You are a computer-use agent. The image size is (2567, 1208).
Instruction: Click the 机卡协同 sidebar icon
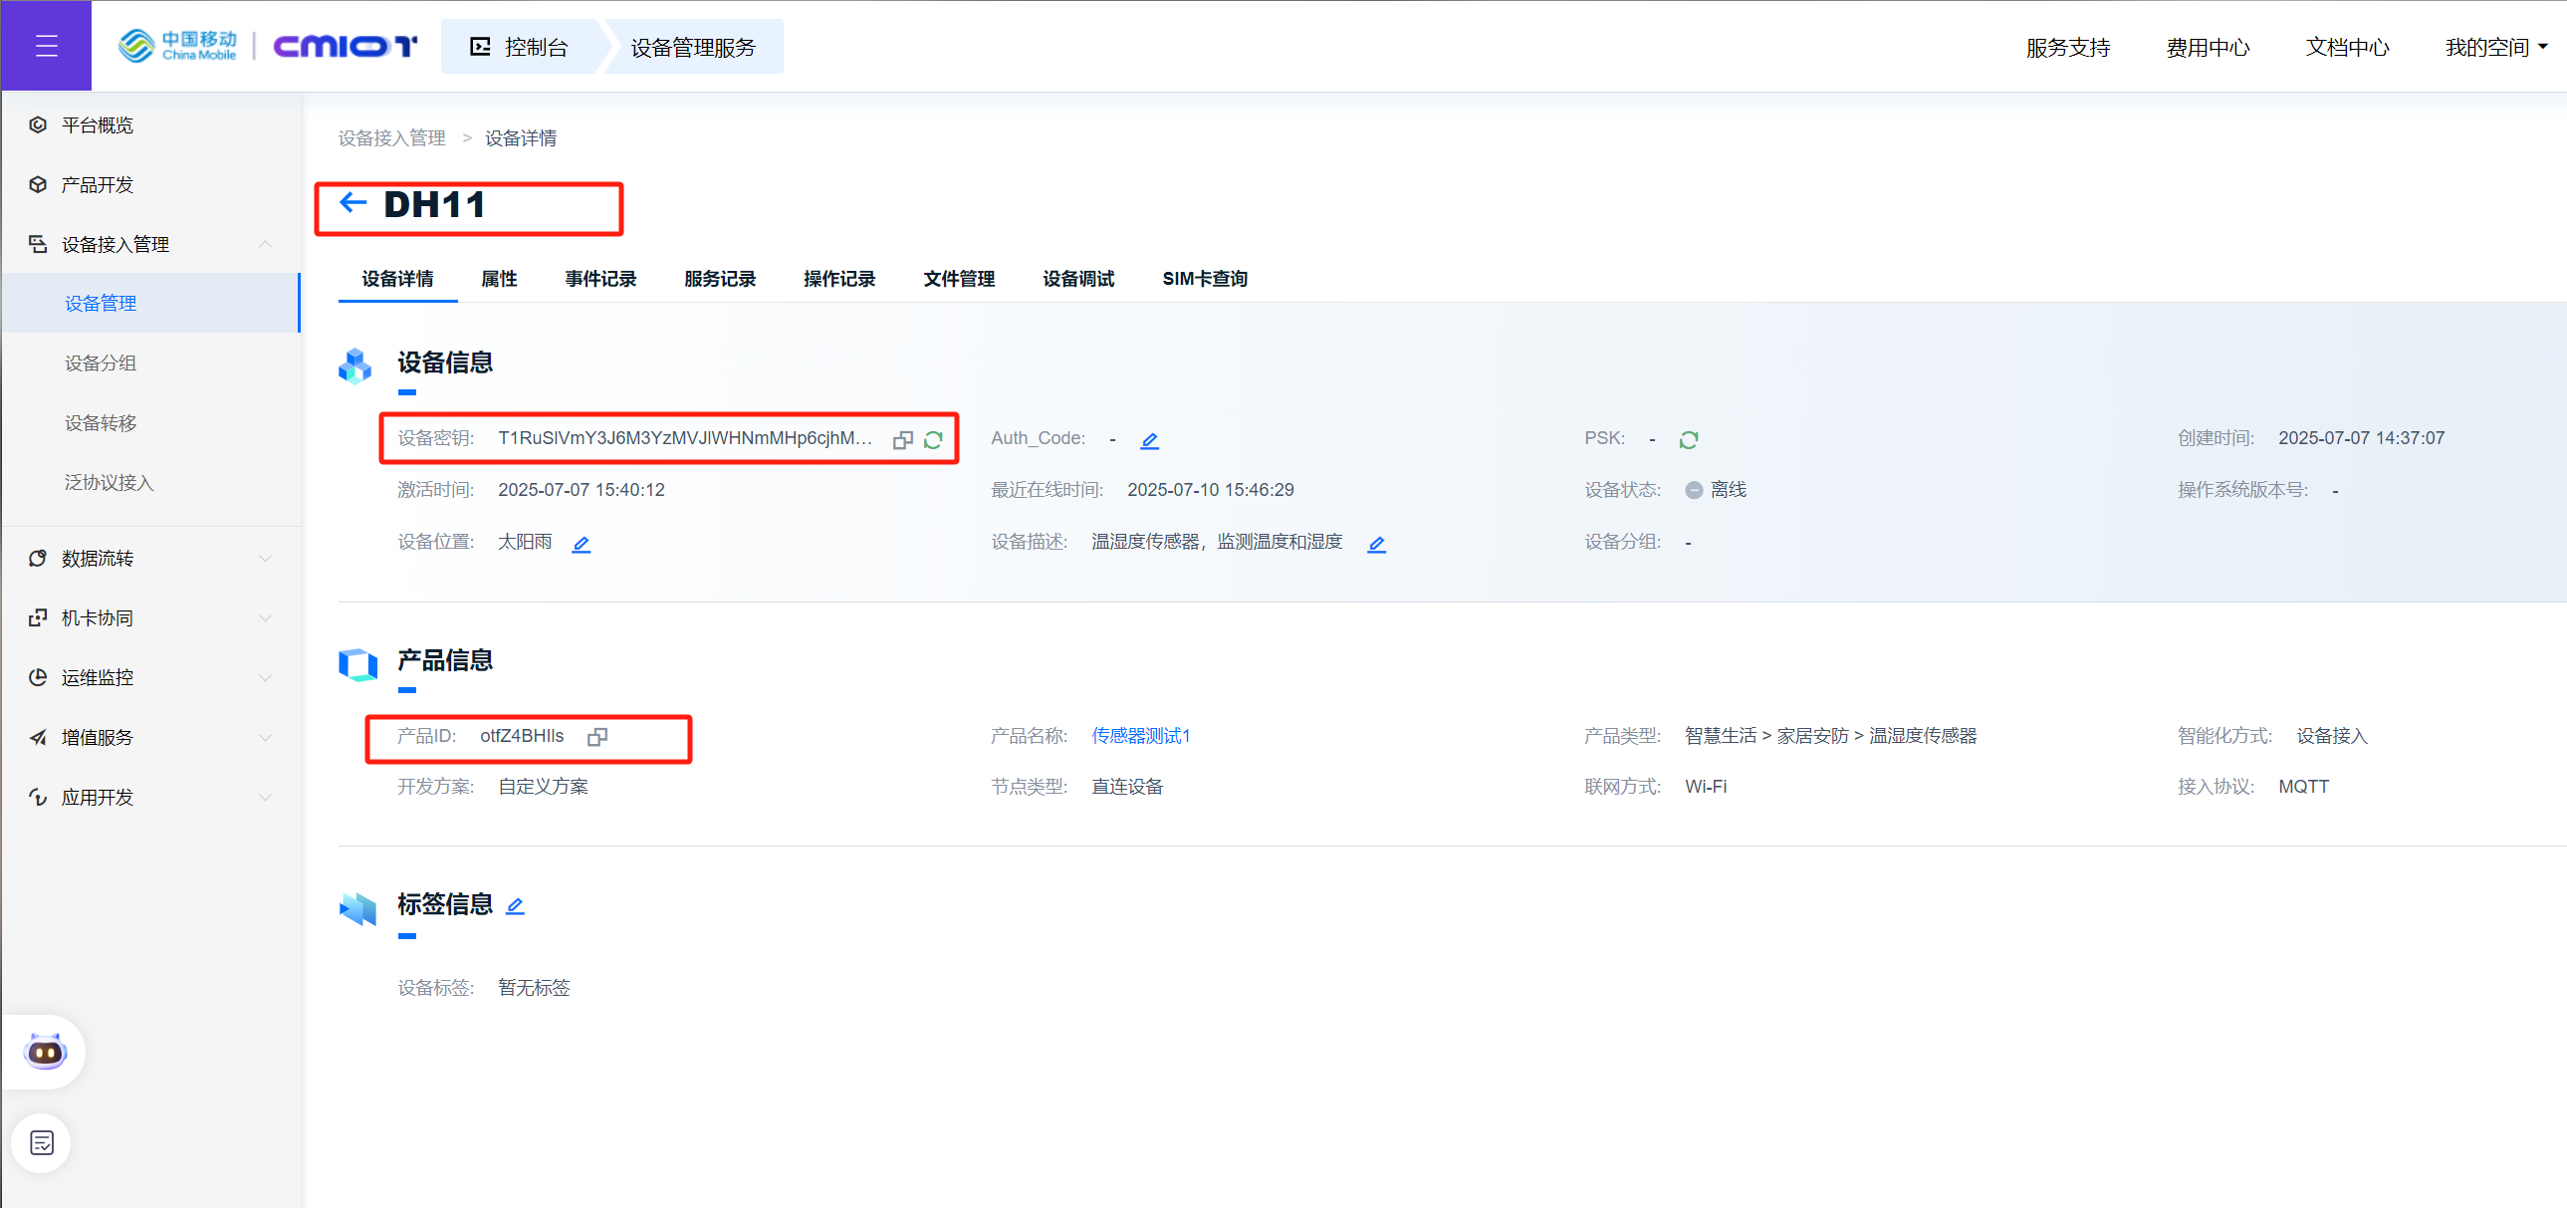pyautogui.click(x=38, y=618)
